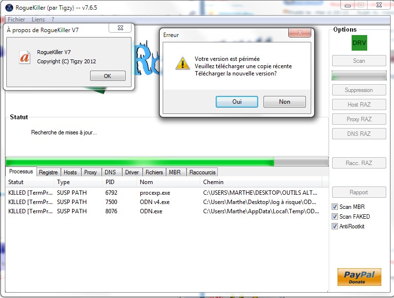Switch to the Proxy tab
Viewport: 394px width, 298px height.
[91, 172]
